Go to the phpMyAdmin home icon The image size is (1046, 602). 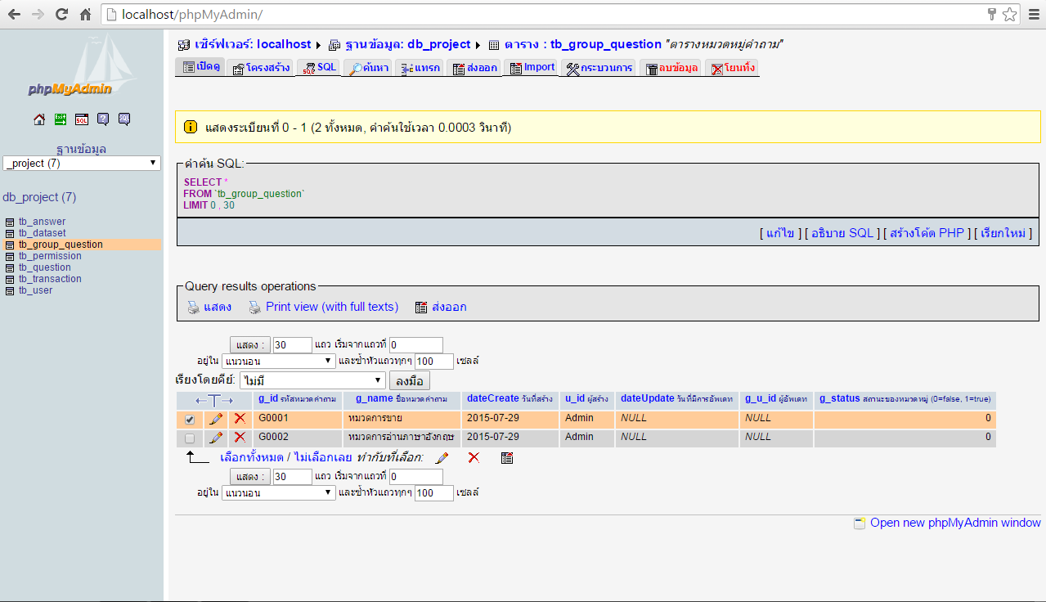(x=39, y=119)
